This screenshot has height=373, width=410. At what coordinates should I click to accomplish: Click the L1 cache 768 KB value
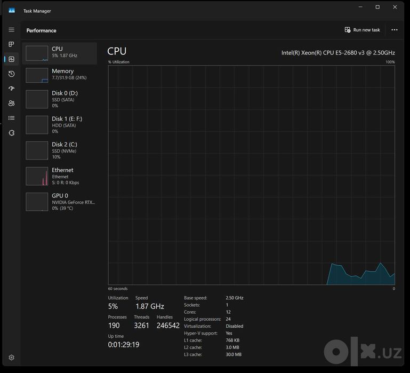tap(232, 340)
